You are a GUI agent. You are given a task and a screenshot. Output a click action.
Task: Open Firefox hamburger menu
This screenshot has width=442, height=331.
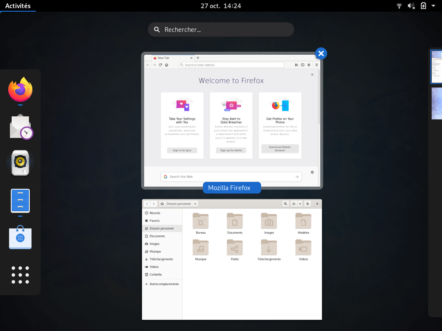(x=316, y=65)
